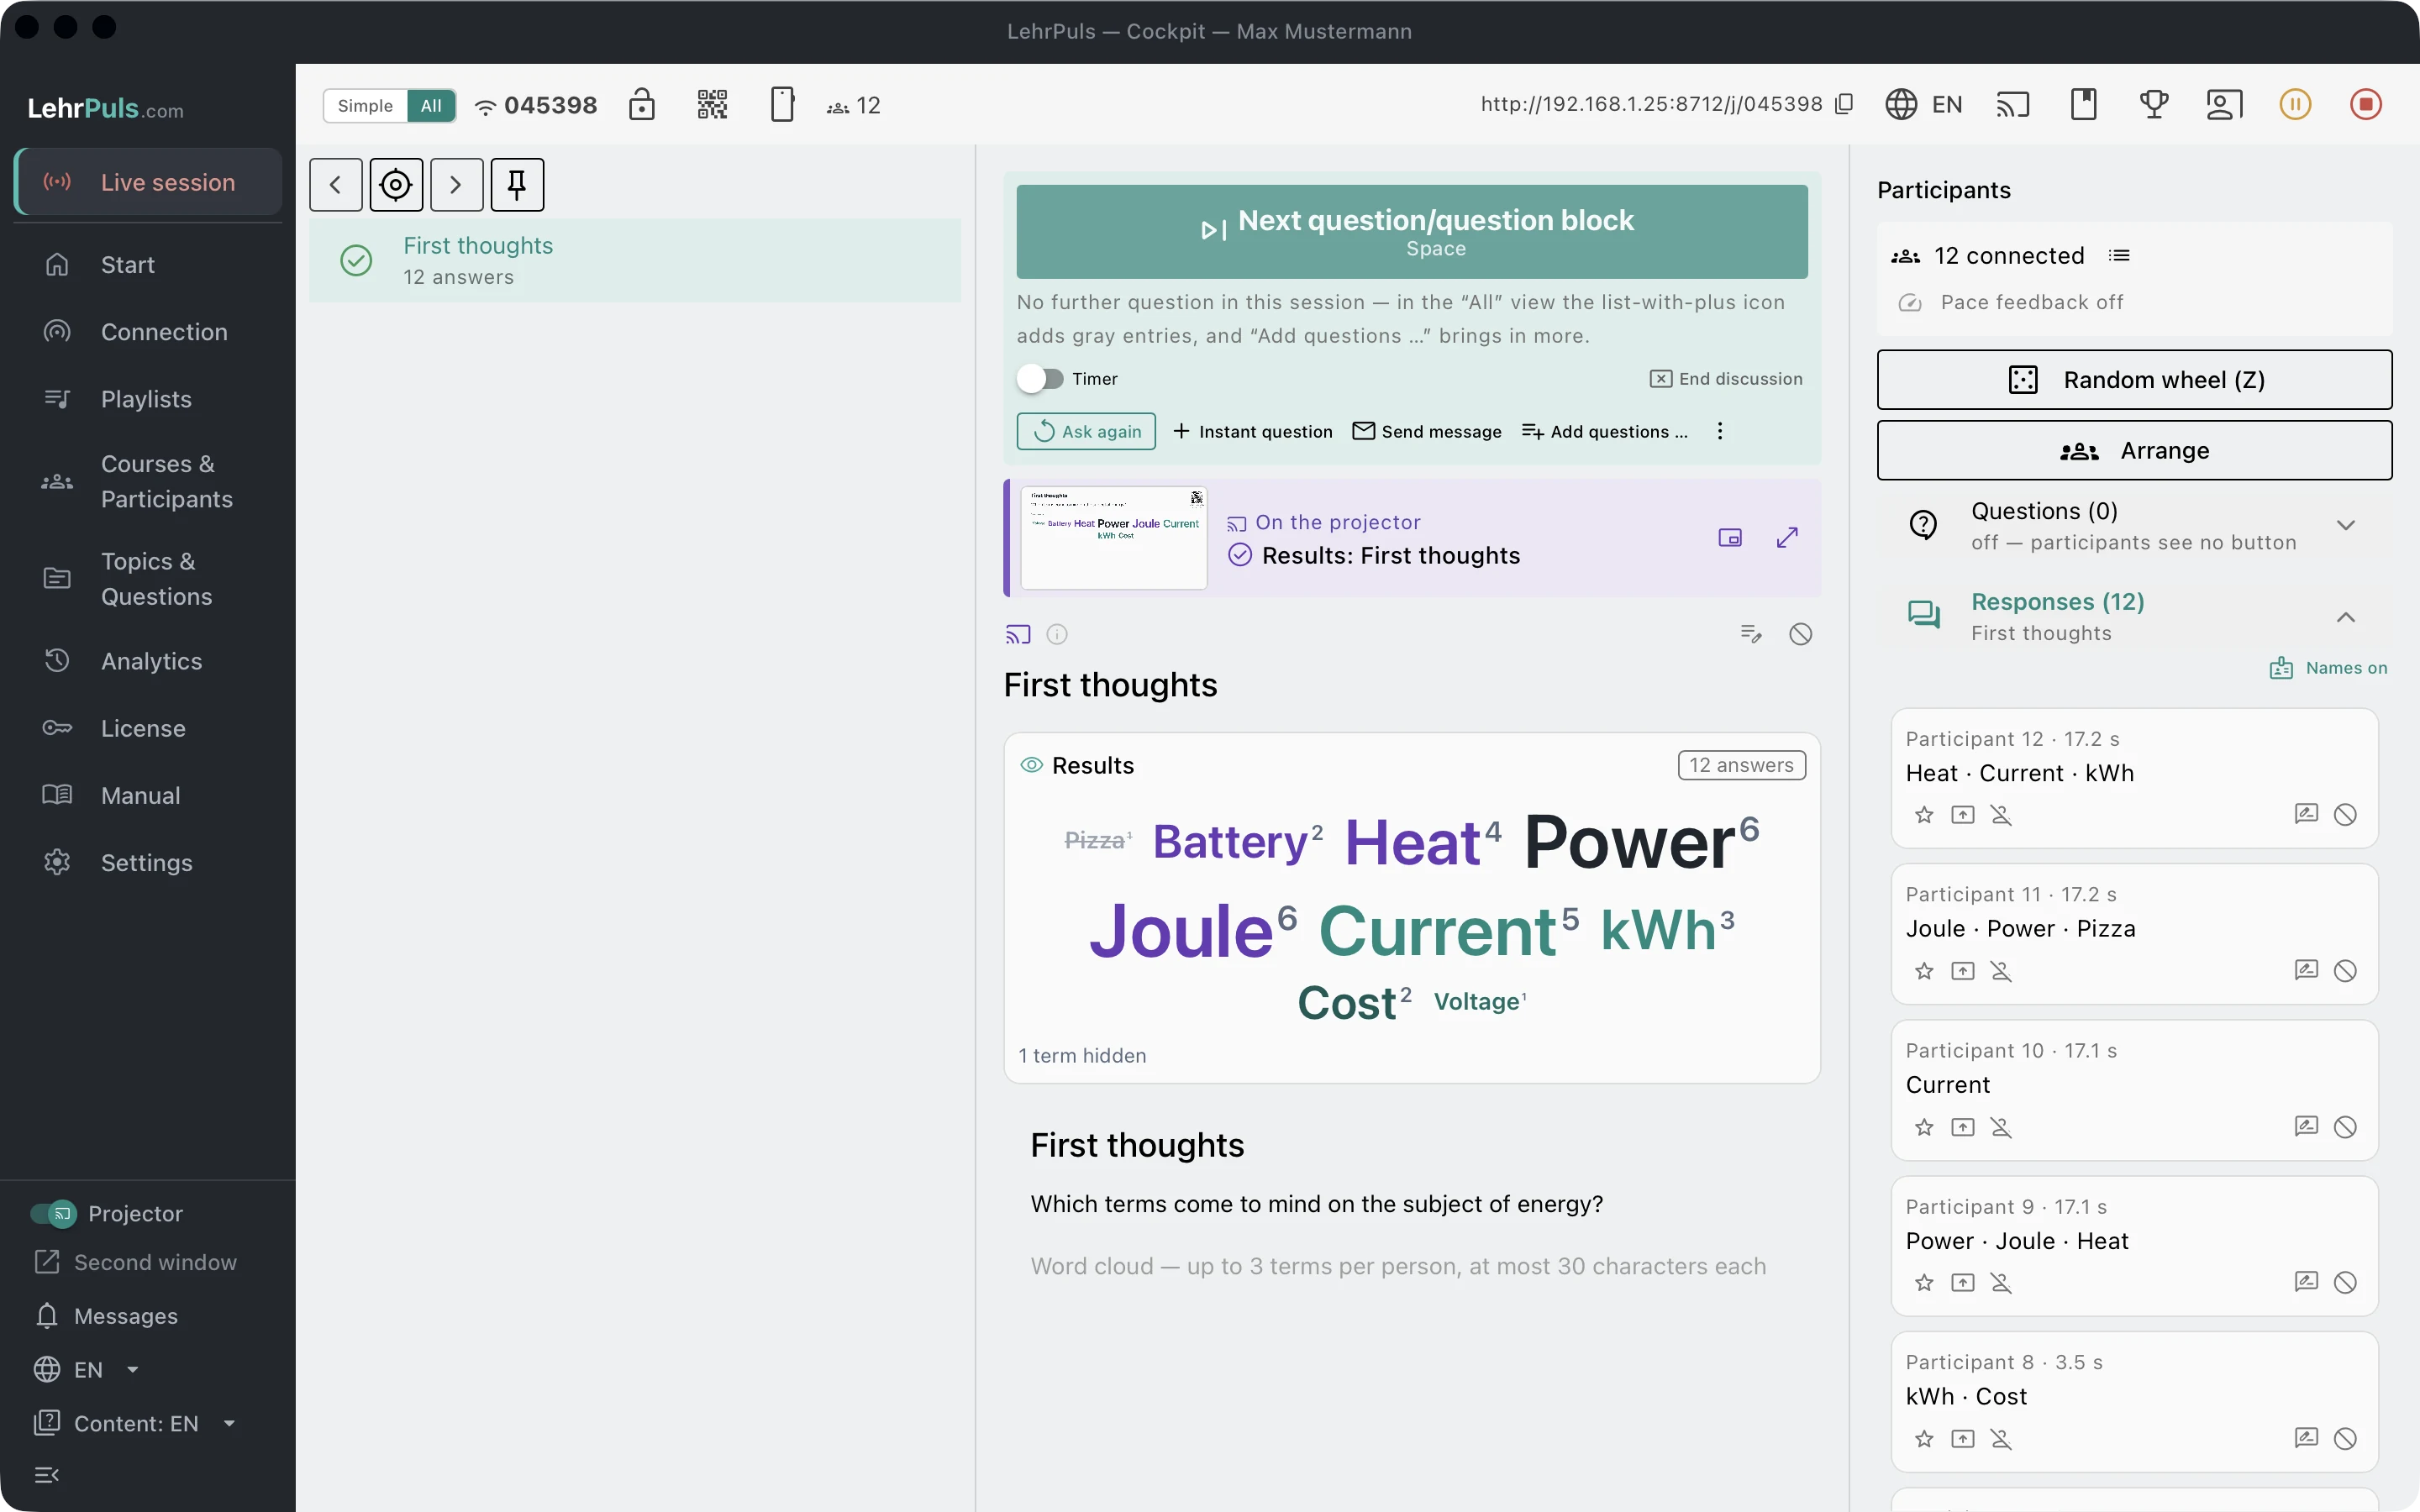Switch to All view
The image size is (2420, 1512).
click(x=431, y=105)
